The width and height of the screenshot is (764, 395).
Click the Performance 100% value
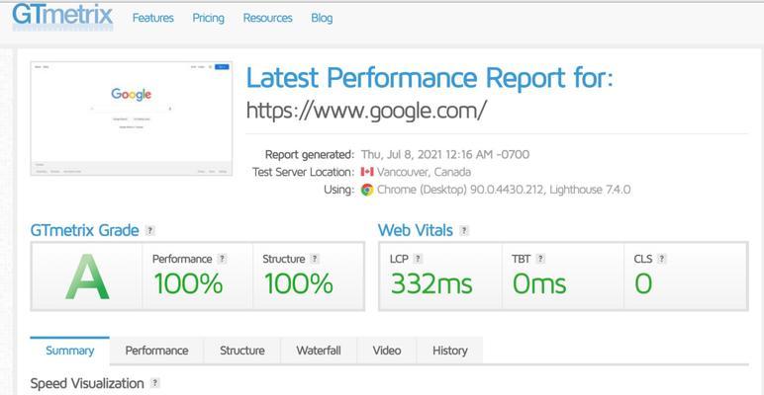coord(188,283)
